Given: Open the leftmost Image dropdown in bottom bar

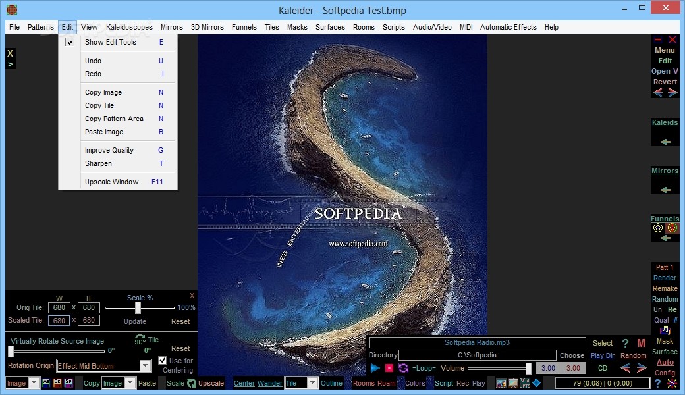Looking at the screenshot, I should 34,382.
